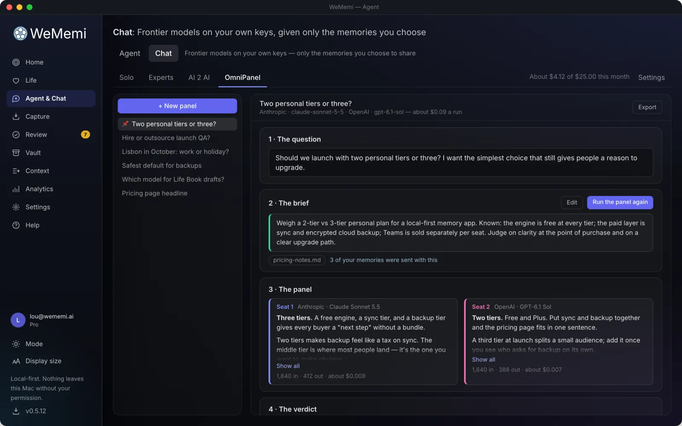Viewport: 682px width, 426px height.
Task: Click Run the panel again
Action: (620, 202)
